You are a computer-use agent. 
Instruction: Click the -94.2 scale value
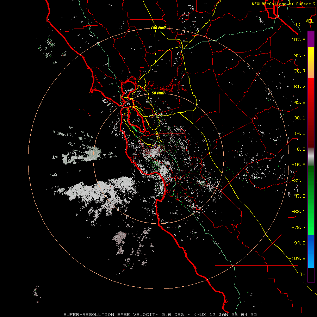(x=298, y=243)
